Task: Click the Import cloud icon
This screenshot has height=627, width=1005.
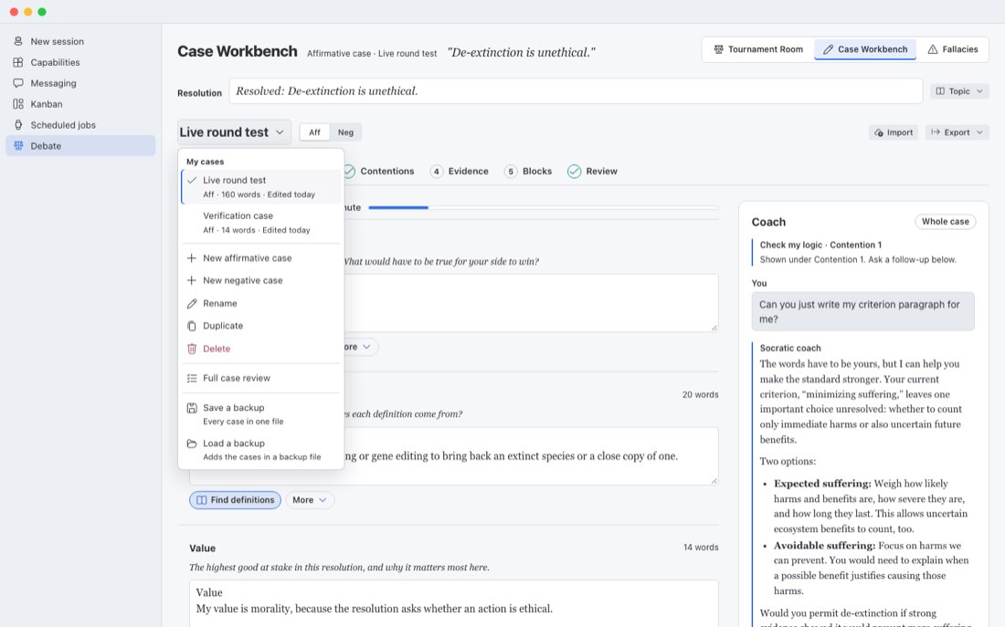Action: click(x=879, y=132)
